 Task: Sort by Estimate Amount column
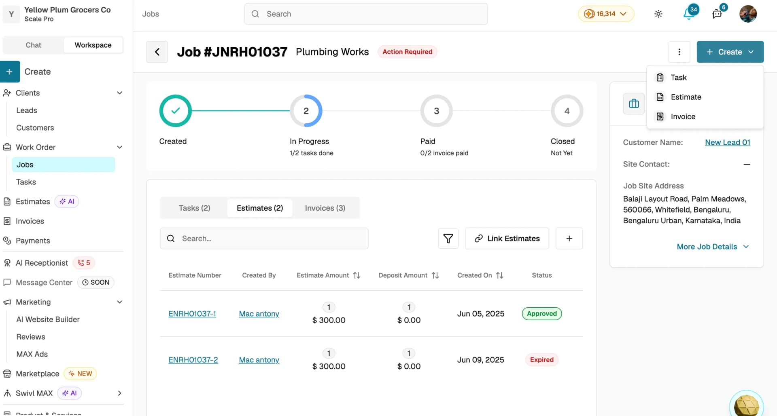click(357, 275)
